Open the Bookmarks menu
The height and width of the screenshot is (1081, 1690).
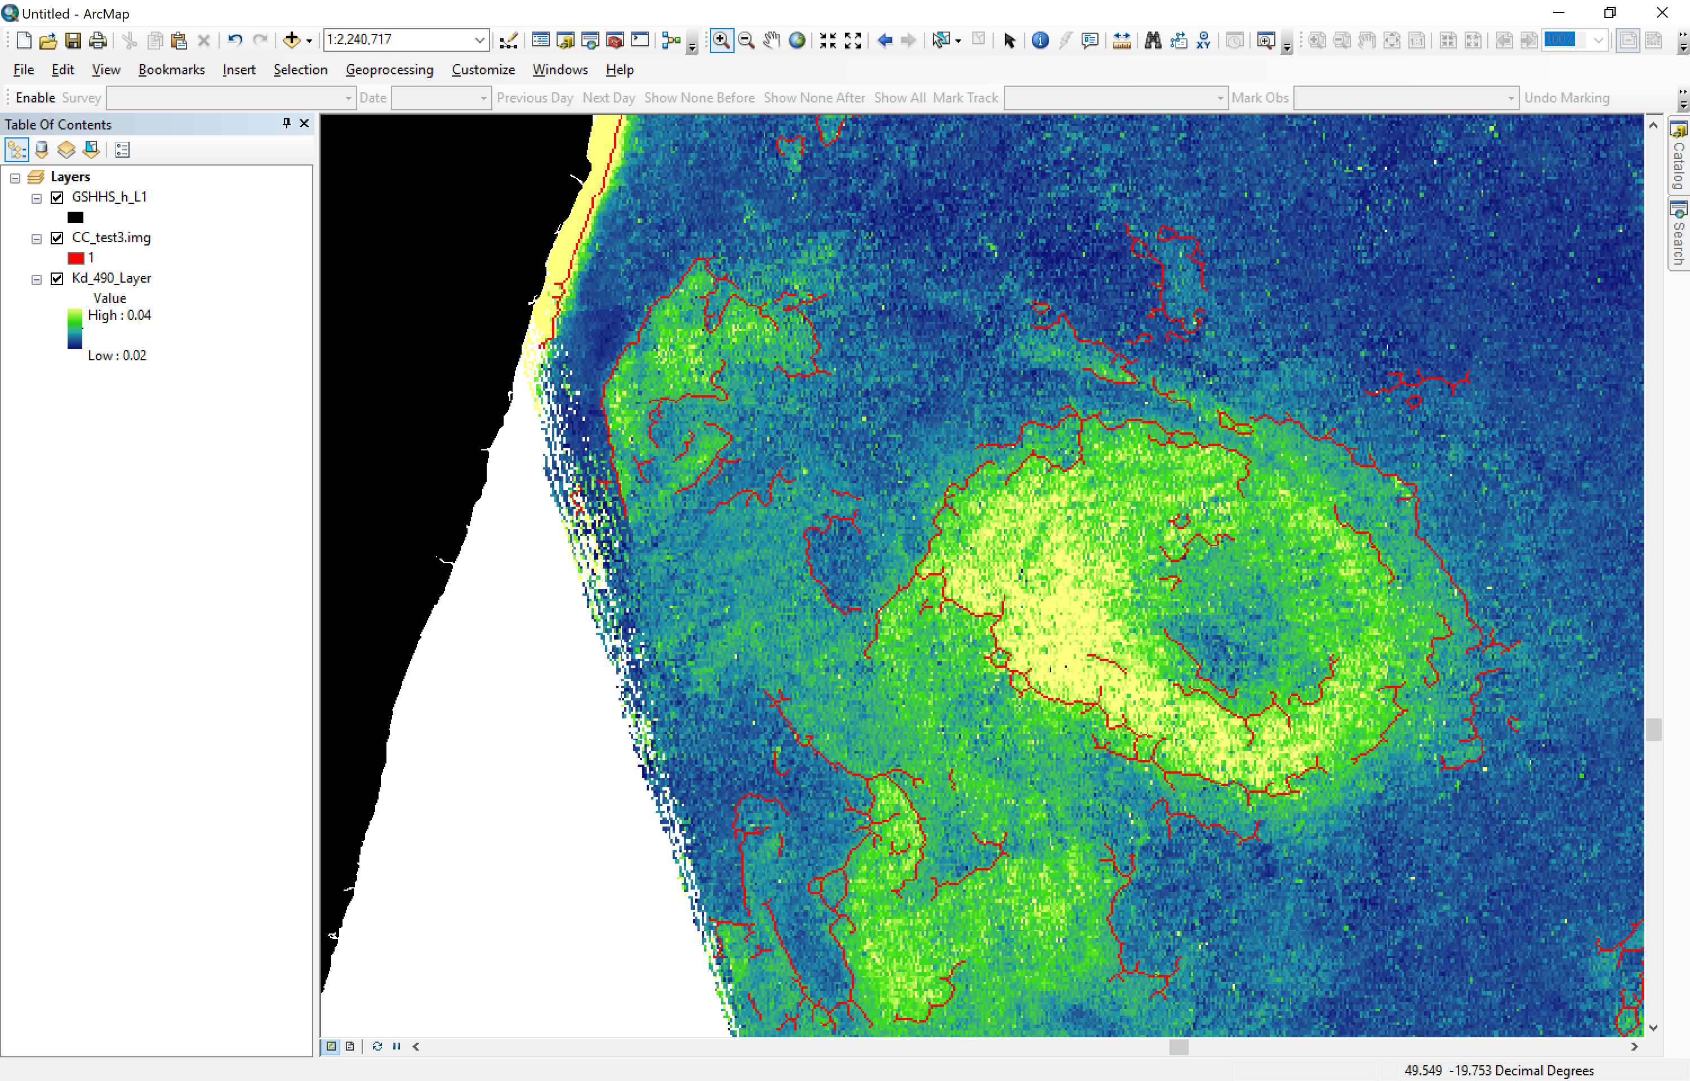[171, 69]
